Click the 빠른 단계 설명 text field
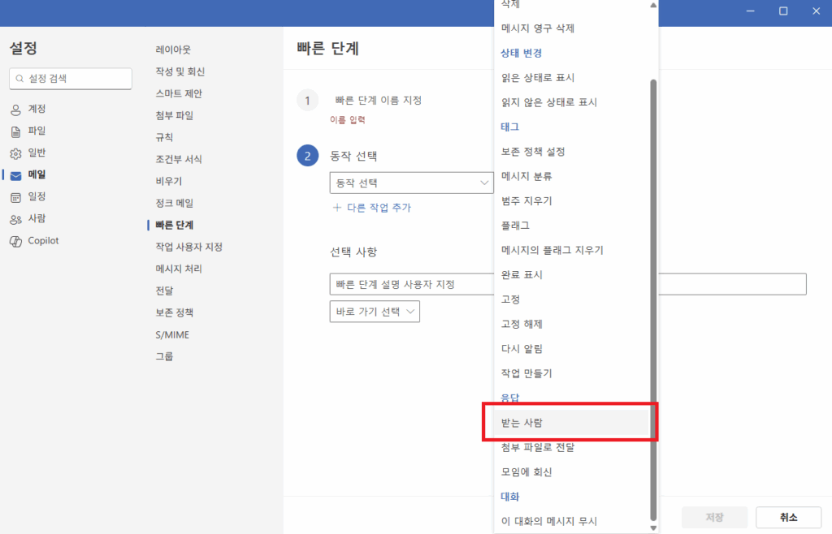Image resolution: width=832 pixels, height=534 pixels. pyautogui.click(x=487, y=284)
